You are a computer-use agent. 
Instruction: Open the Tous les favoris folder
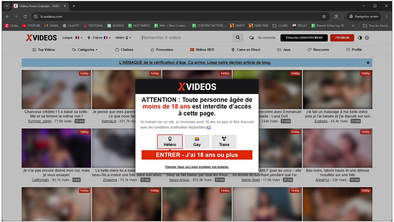coord(376,26)
